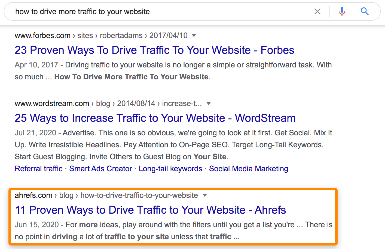Click the robertadams breadcrumb segment under Forbes
Image resolution: width=385 pixels, height=249 pixels.
point(121,35)
